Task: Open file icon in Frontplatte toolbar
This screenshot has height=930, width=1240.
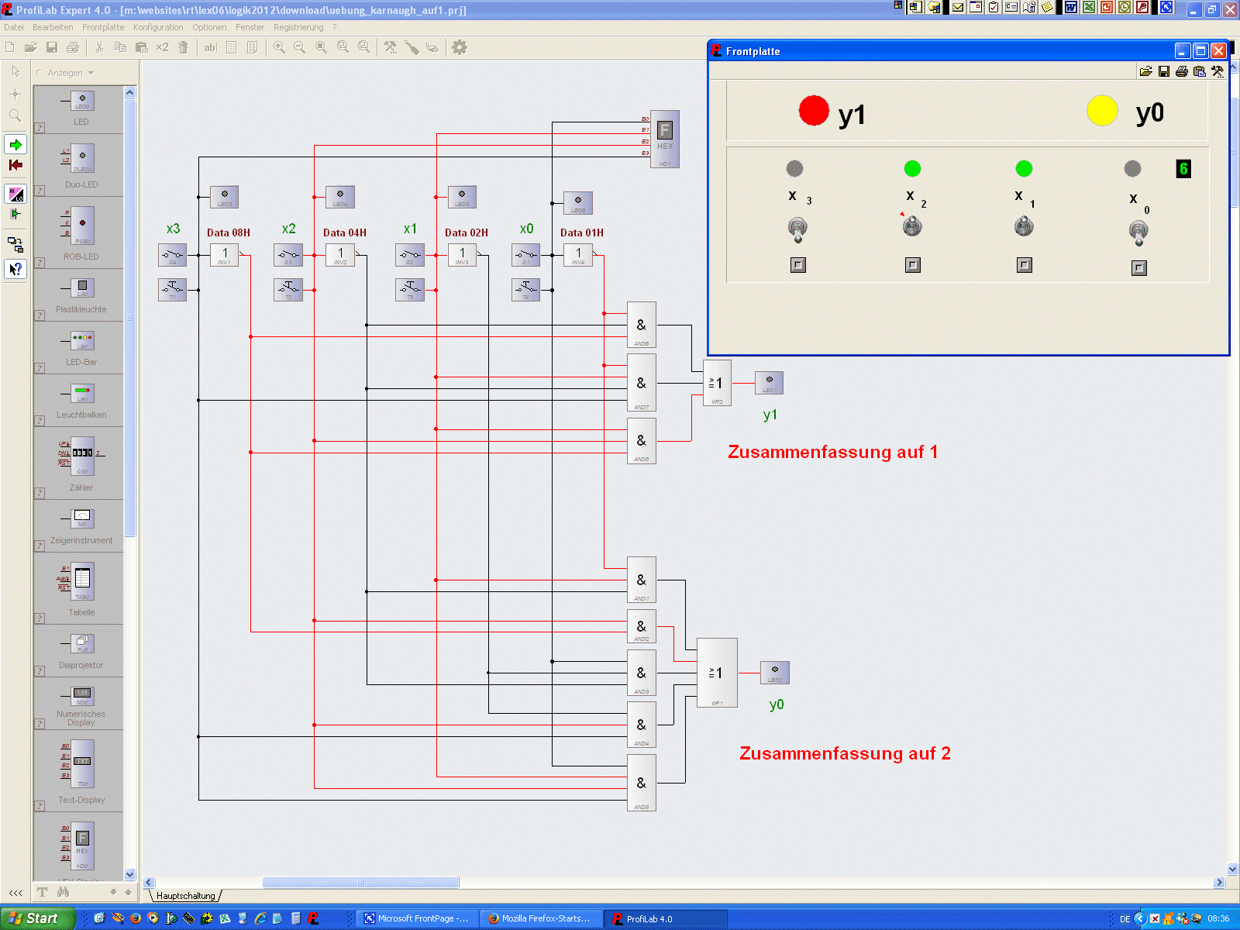Action: pyautogui.click(x=1145, y=71)
